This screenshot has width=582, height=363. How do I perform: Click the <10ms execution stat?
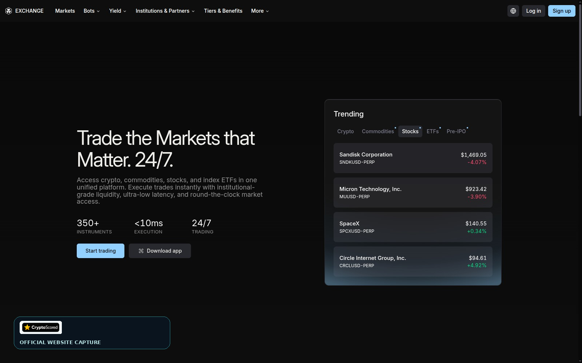tap(148, 227)
